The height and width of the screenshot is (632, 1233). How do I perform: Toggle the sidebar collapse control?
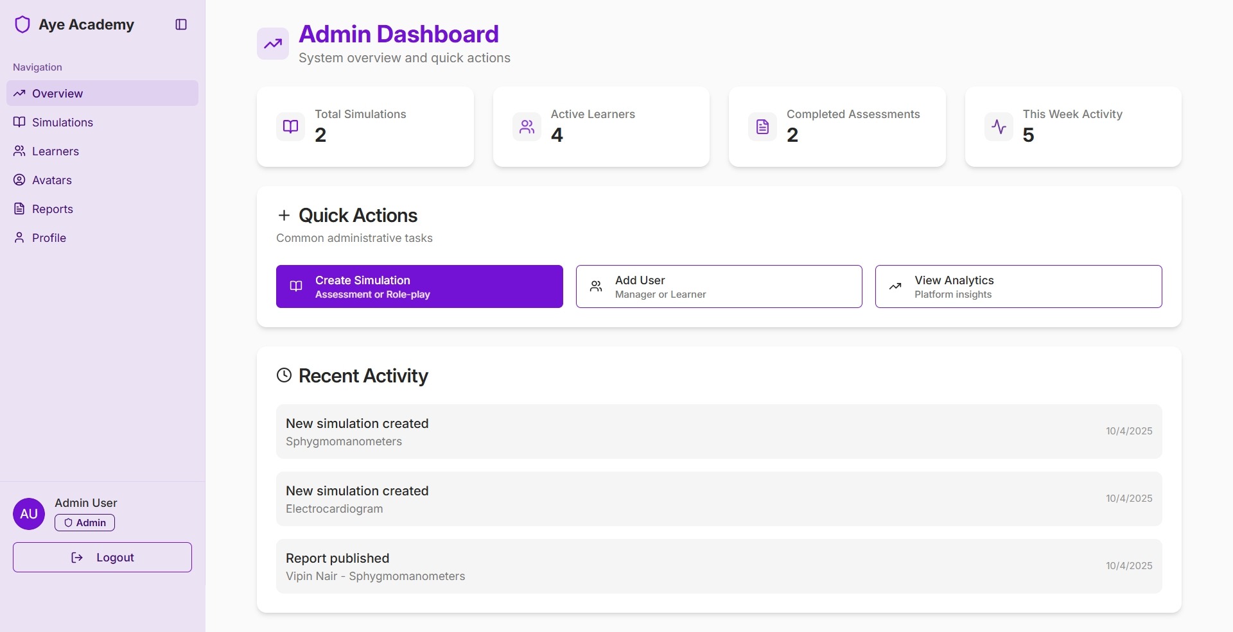coord(180,24)
